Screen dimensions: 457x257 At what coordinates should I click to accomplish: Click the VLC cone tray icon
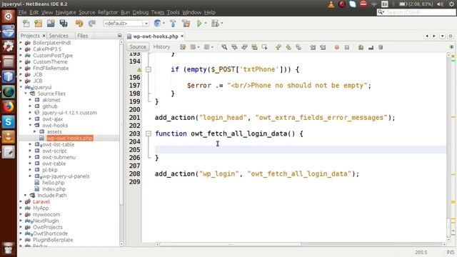click(331, 4)
